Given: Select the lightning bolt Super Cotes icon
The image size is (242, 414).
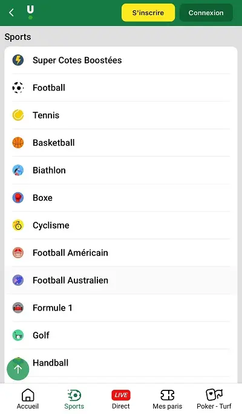Looking at the screenshot, I should pyautogui.click(x=18, y=60).
